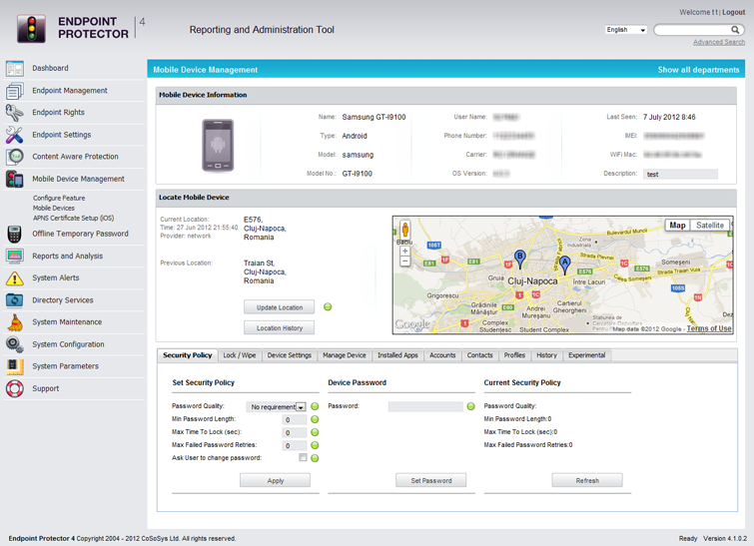
Task: Switch to the Security Policy tab
Action: pyautogui.click(x=187, y=355)
